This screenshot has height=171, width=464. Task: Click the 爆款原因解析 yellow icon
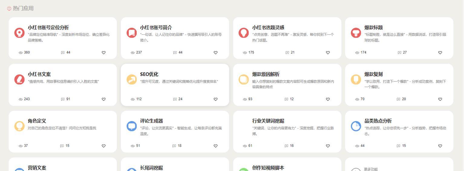click(x=244, y=79)
